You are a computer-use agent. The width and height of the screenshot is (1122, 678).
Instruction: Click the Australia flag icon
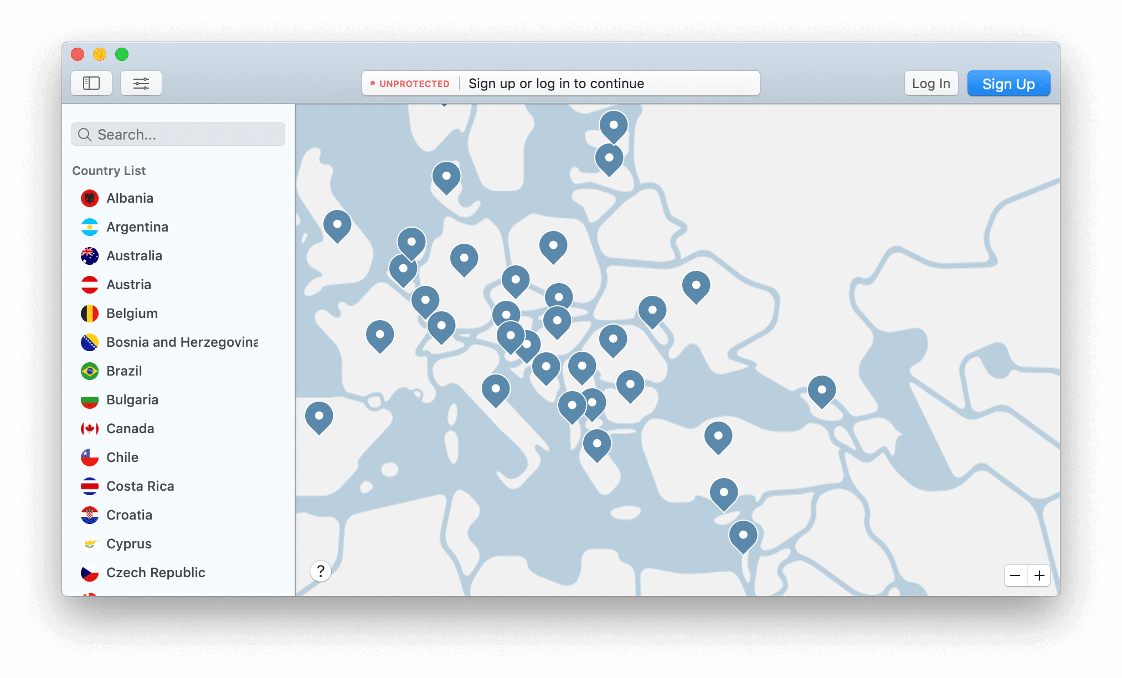90,256
